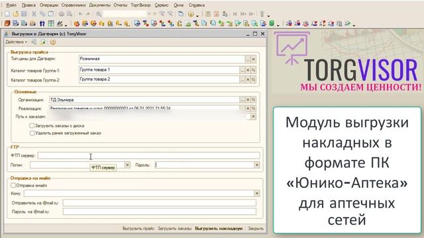424x238 pixels.
Task: Click the toolbar search text field
Action: [125, 14]
